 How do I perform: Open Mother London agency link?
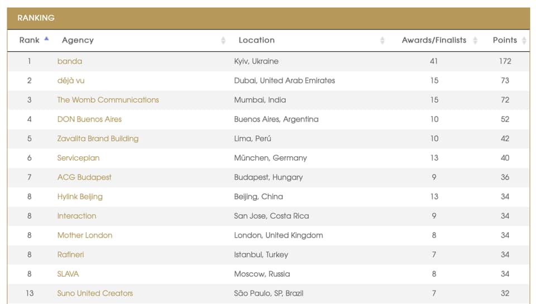pos(85,235)
